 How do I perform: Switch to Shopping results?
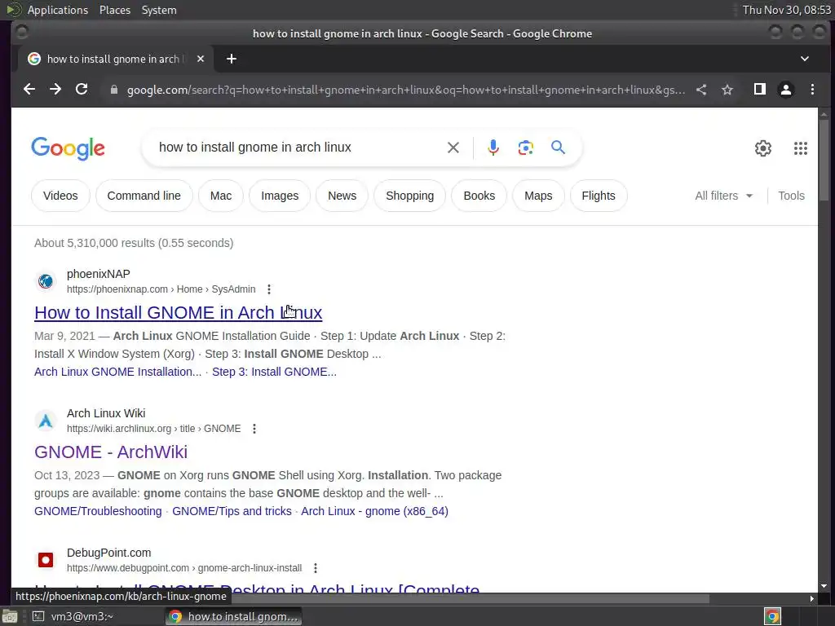point(409,196)
